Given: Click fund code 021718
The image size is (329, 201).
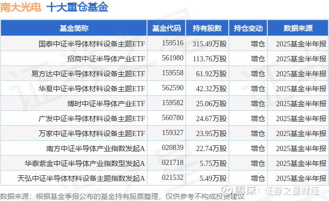Looking at the screenshot, I should (173, 162).
